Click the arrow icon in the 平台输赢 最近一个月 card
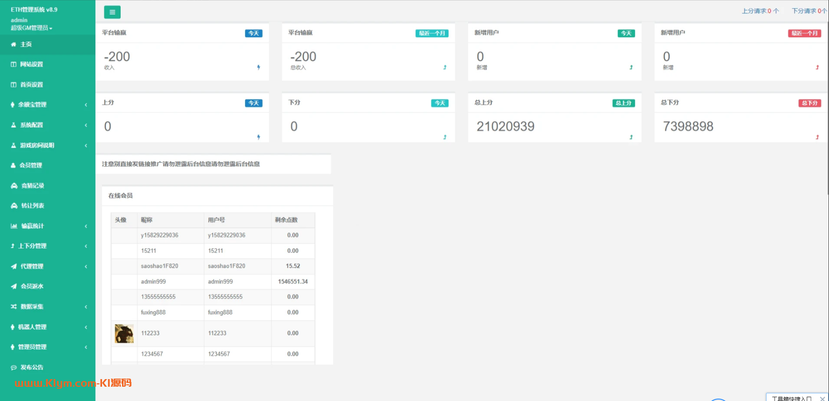The image size is (829, 401). [x=445, y=68]
